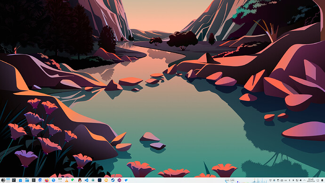Viewport: 325px width, 183px height.
Task: Launch Firefox from the taskbar
Action: click(x=47, y=180)
